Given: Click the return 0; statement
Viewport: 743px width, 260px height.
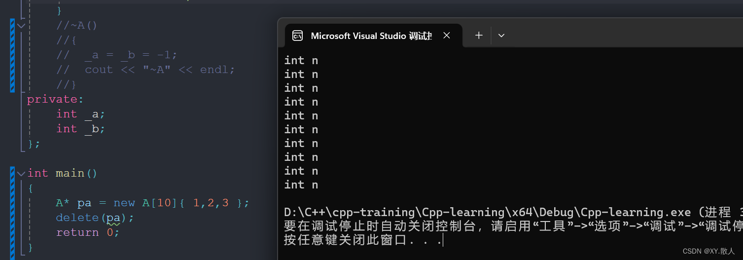Looking at the screenshot, I should pyautogui.click(x=88, y=232).
